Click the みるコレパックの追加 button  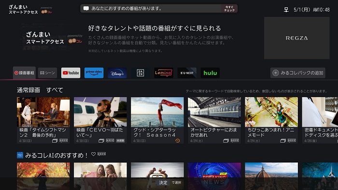(x=298, y=73)
